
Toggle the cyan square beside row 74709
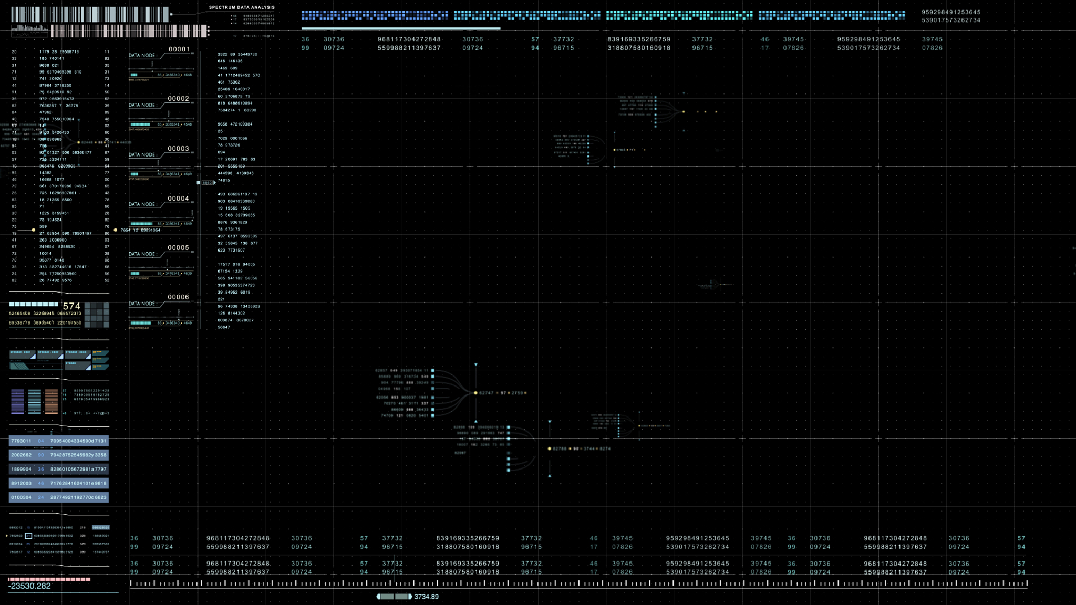[x=433, y=415]
